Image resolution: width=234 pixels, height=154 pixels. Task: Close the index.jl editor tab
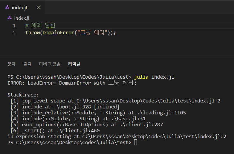point(38,7)
